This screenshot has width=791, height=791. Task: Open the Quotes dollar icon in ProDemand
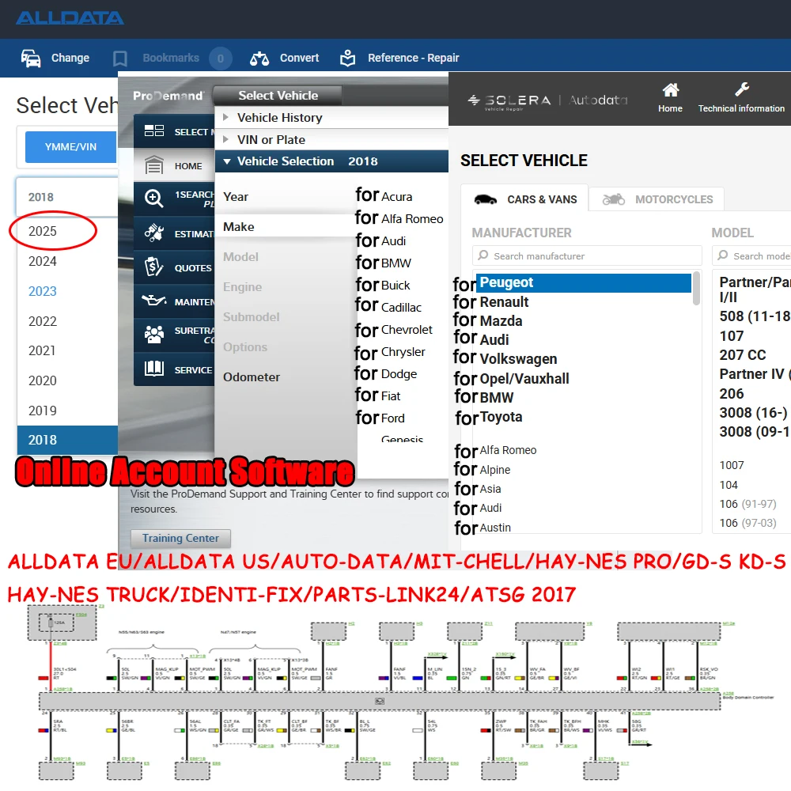tap(154, 267)
